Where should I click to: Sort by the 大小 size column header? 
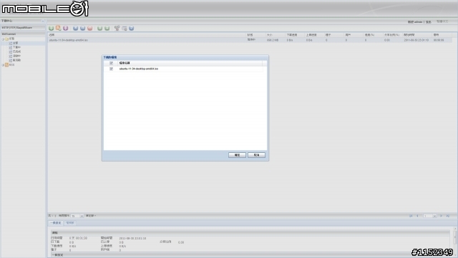coord(276,35)
